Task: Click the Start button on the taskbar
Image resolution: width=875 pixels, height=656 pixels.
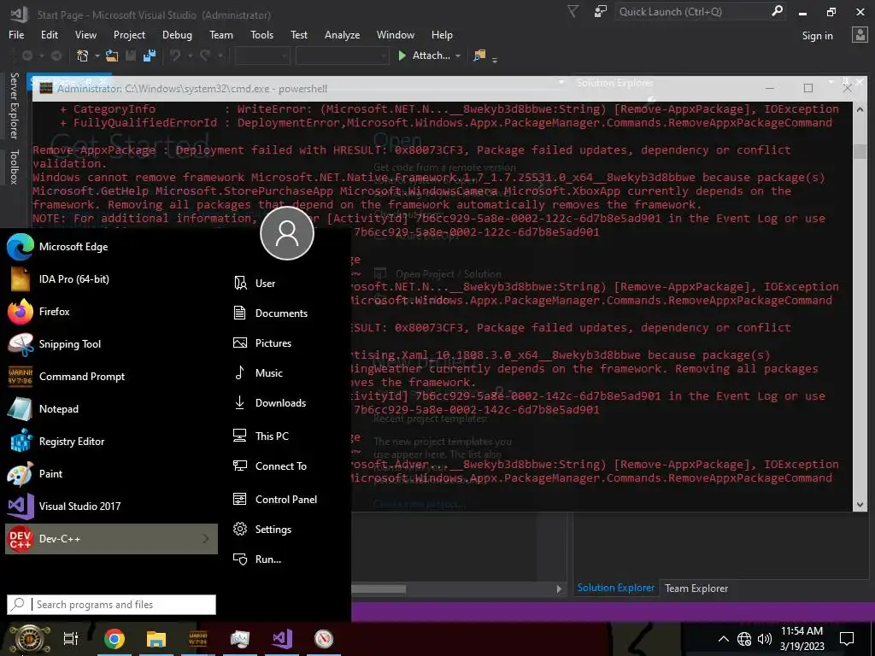Action: click(28, 639)
